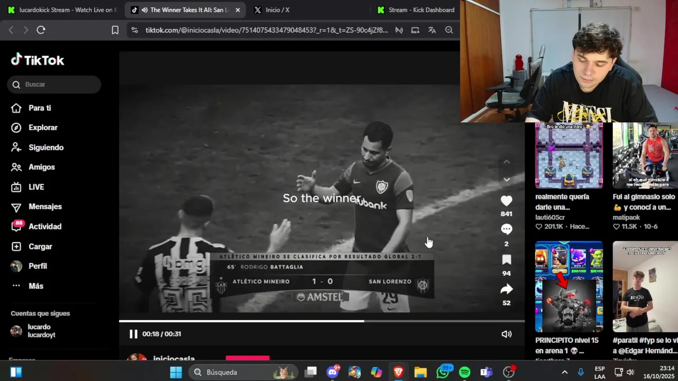Open WhatsApp from the taskbar

[x=443, y=373]
